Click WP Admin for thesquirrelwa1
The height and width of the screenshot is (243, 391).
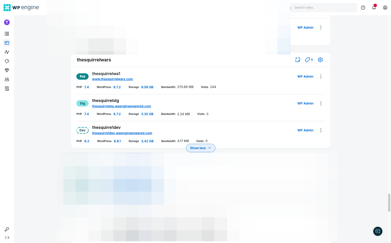[x=305, y=76]
